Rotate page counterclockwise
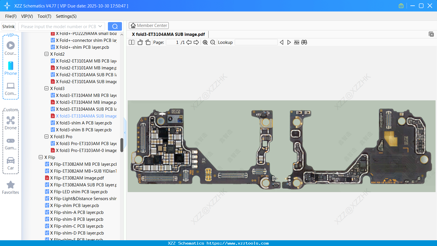Image resolution: width=437 pixels, height=246 pixels. point(140,42)
